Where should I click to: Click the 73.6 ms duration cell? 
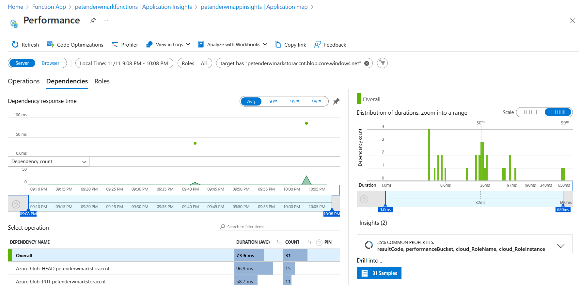point(249,255)
